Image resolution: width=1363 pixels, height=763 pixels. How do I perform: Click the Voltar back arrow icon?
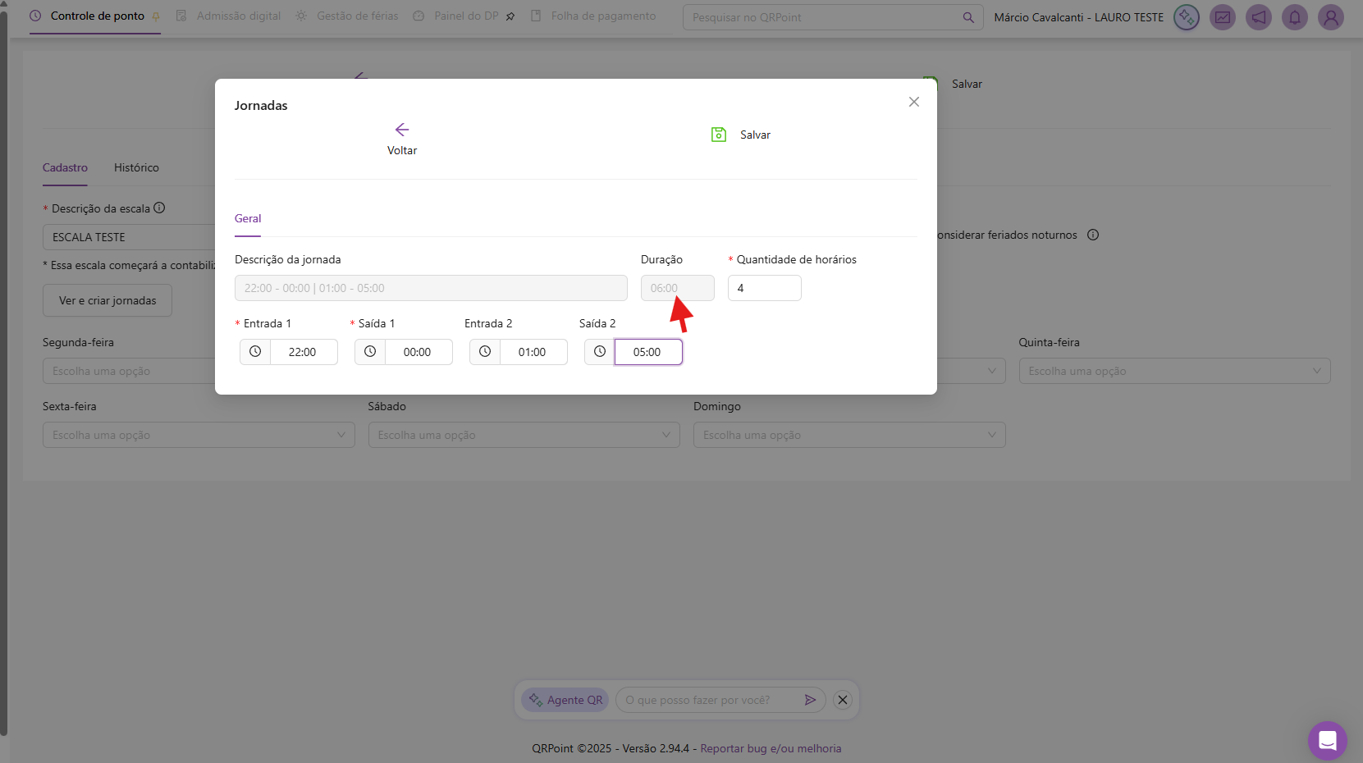click(x=401, y=130)
